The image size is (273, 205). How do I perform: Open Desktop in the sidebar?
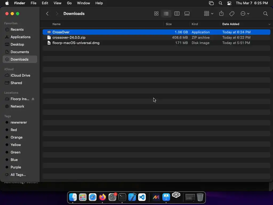tap(20, 45)
